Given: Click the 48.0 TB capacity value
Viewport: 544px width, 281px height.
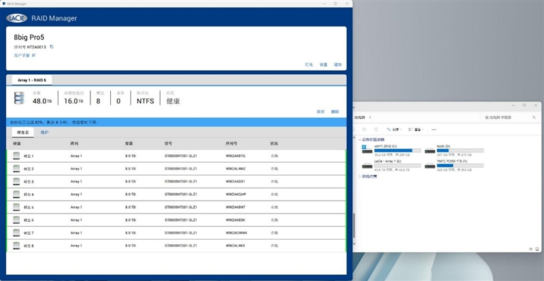Looking at the screenshot, I should [42, 101].
